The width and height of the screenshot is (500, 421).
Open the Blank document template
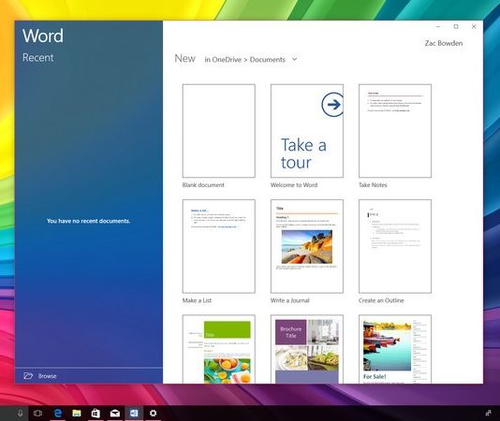tap(219, 131)
